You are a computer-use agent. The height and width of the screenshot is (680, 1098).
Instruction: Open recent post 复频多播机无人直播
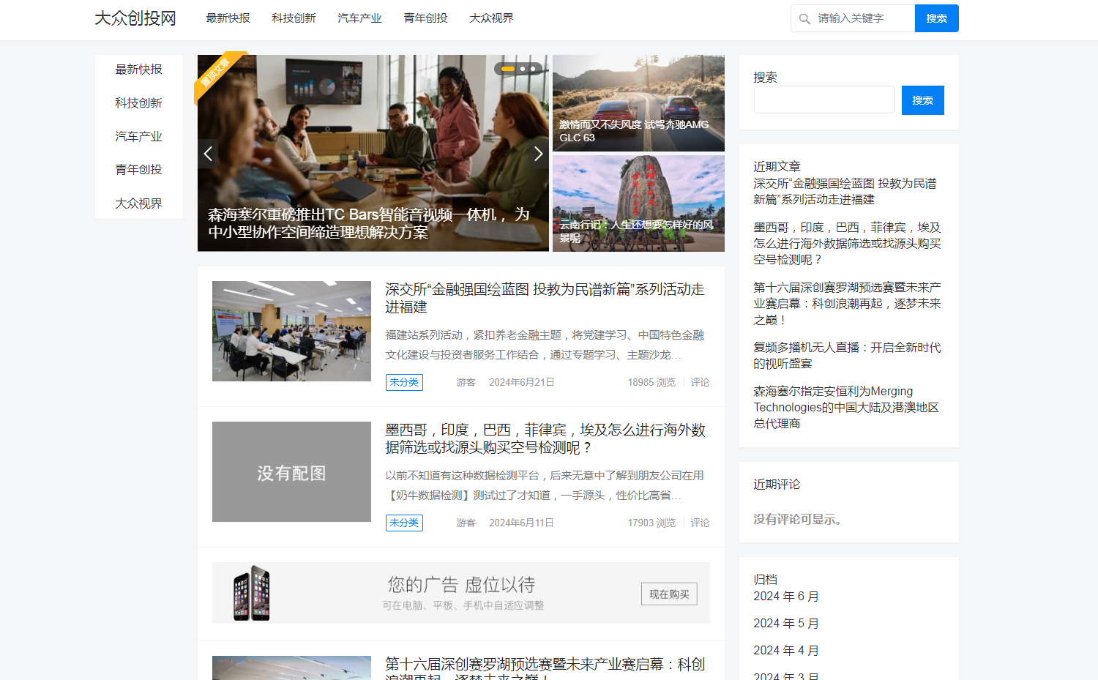point(847,356)
